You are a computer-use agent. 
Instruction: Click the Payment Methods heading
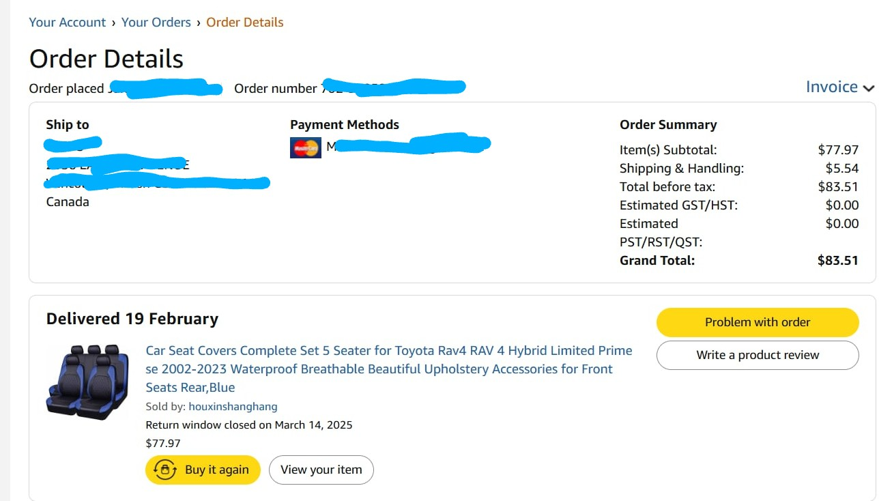coord(344,125)
